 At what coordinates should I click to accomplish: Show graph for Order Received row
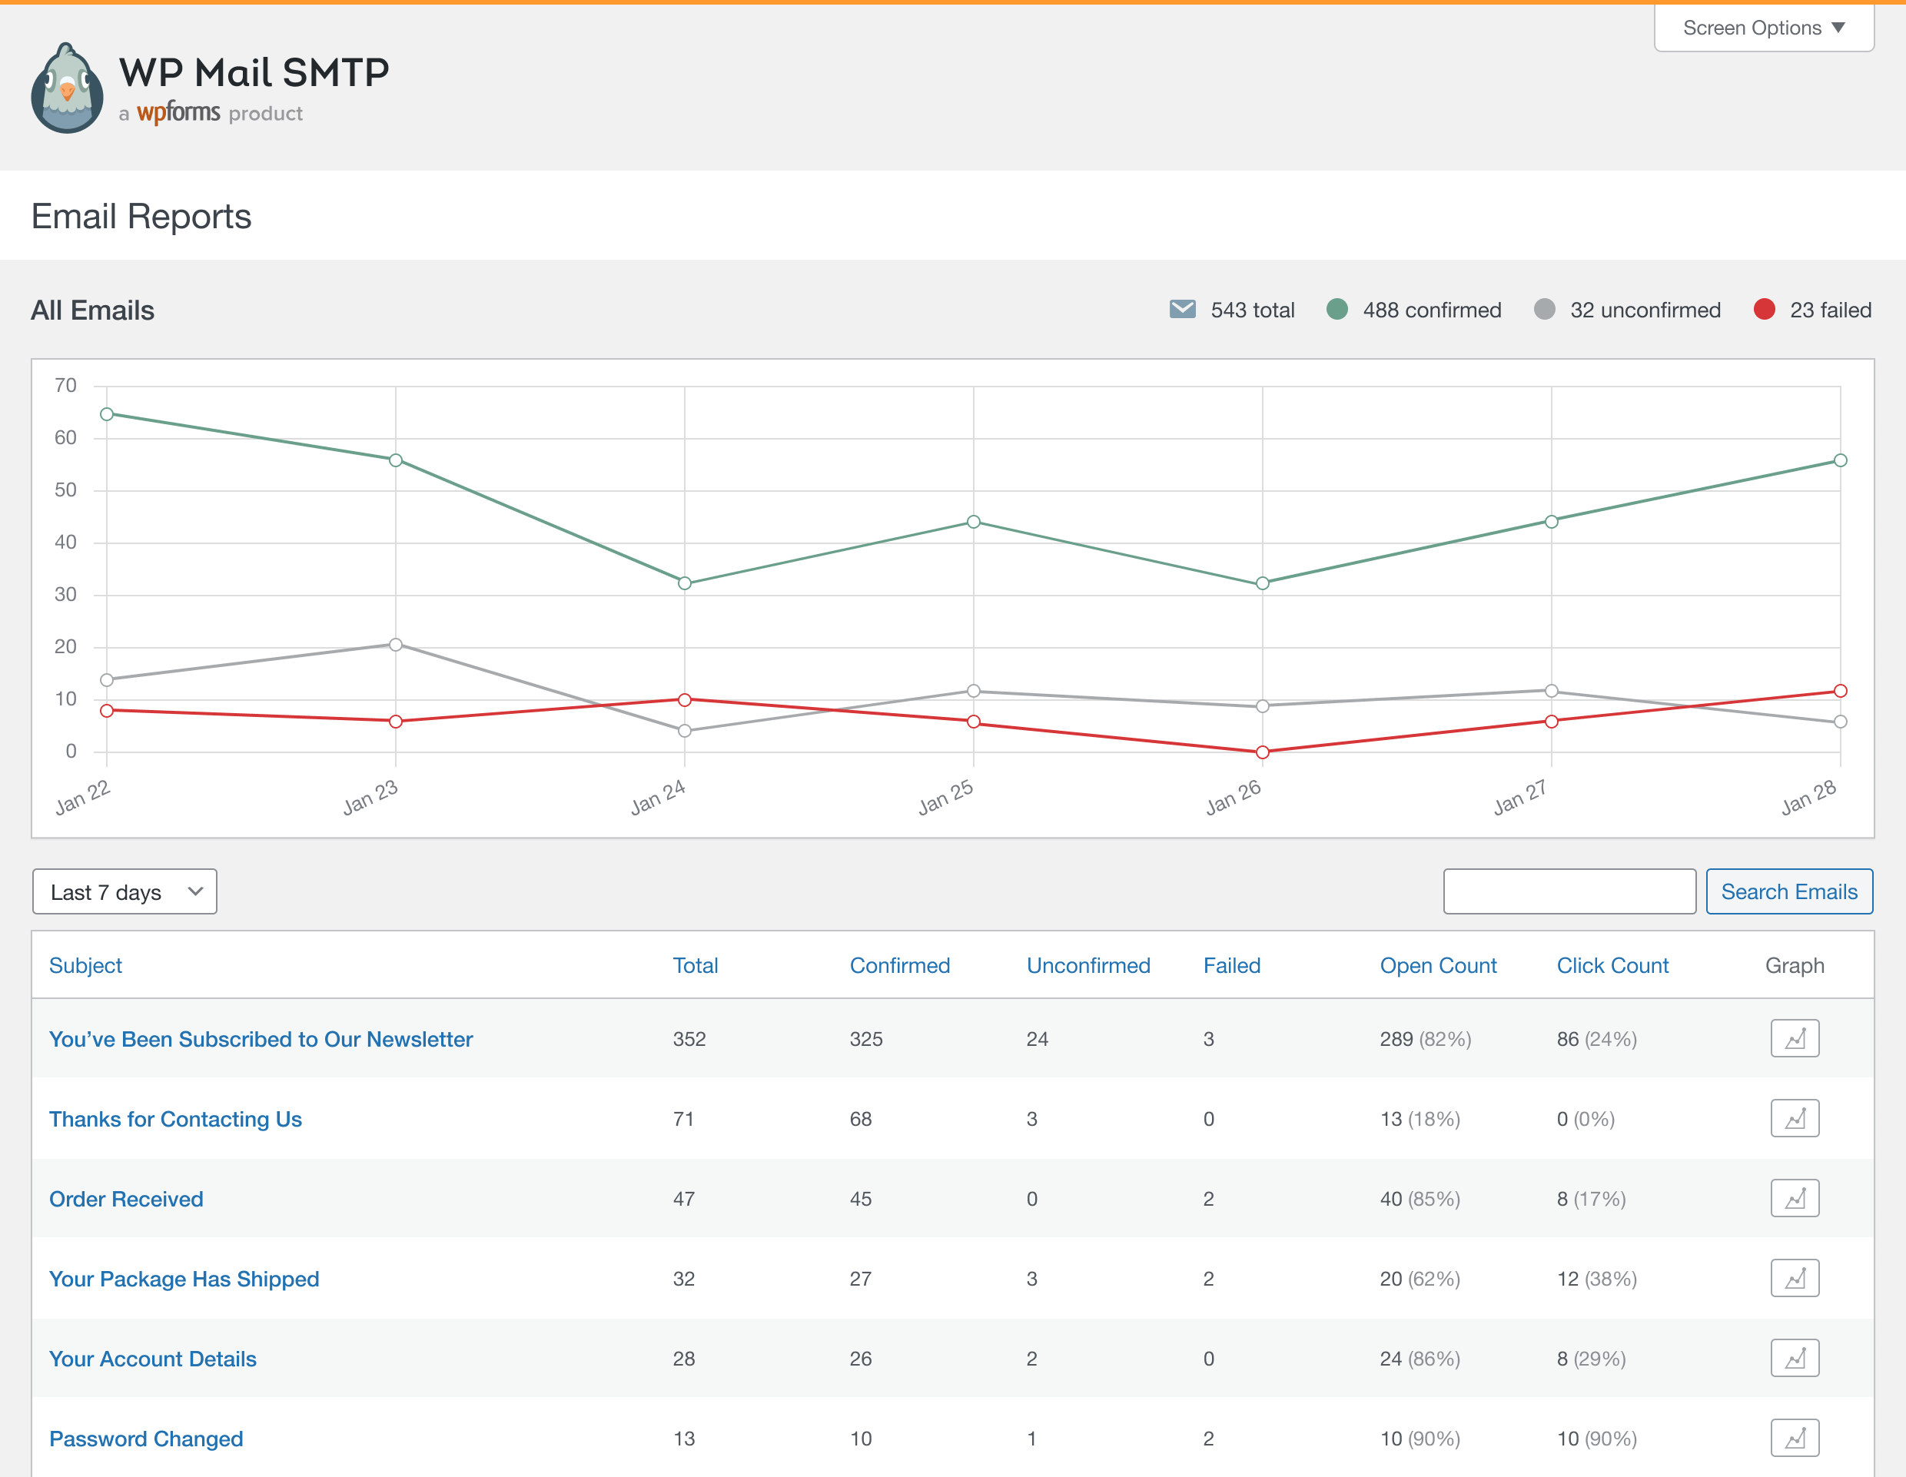coord(1794,1199)
